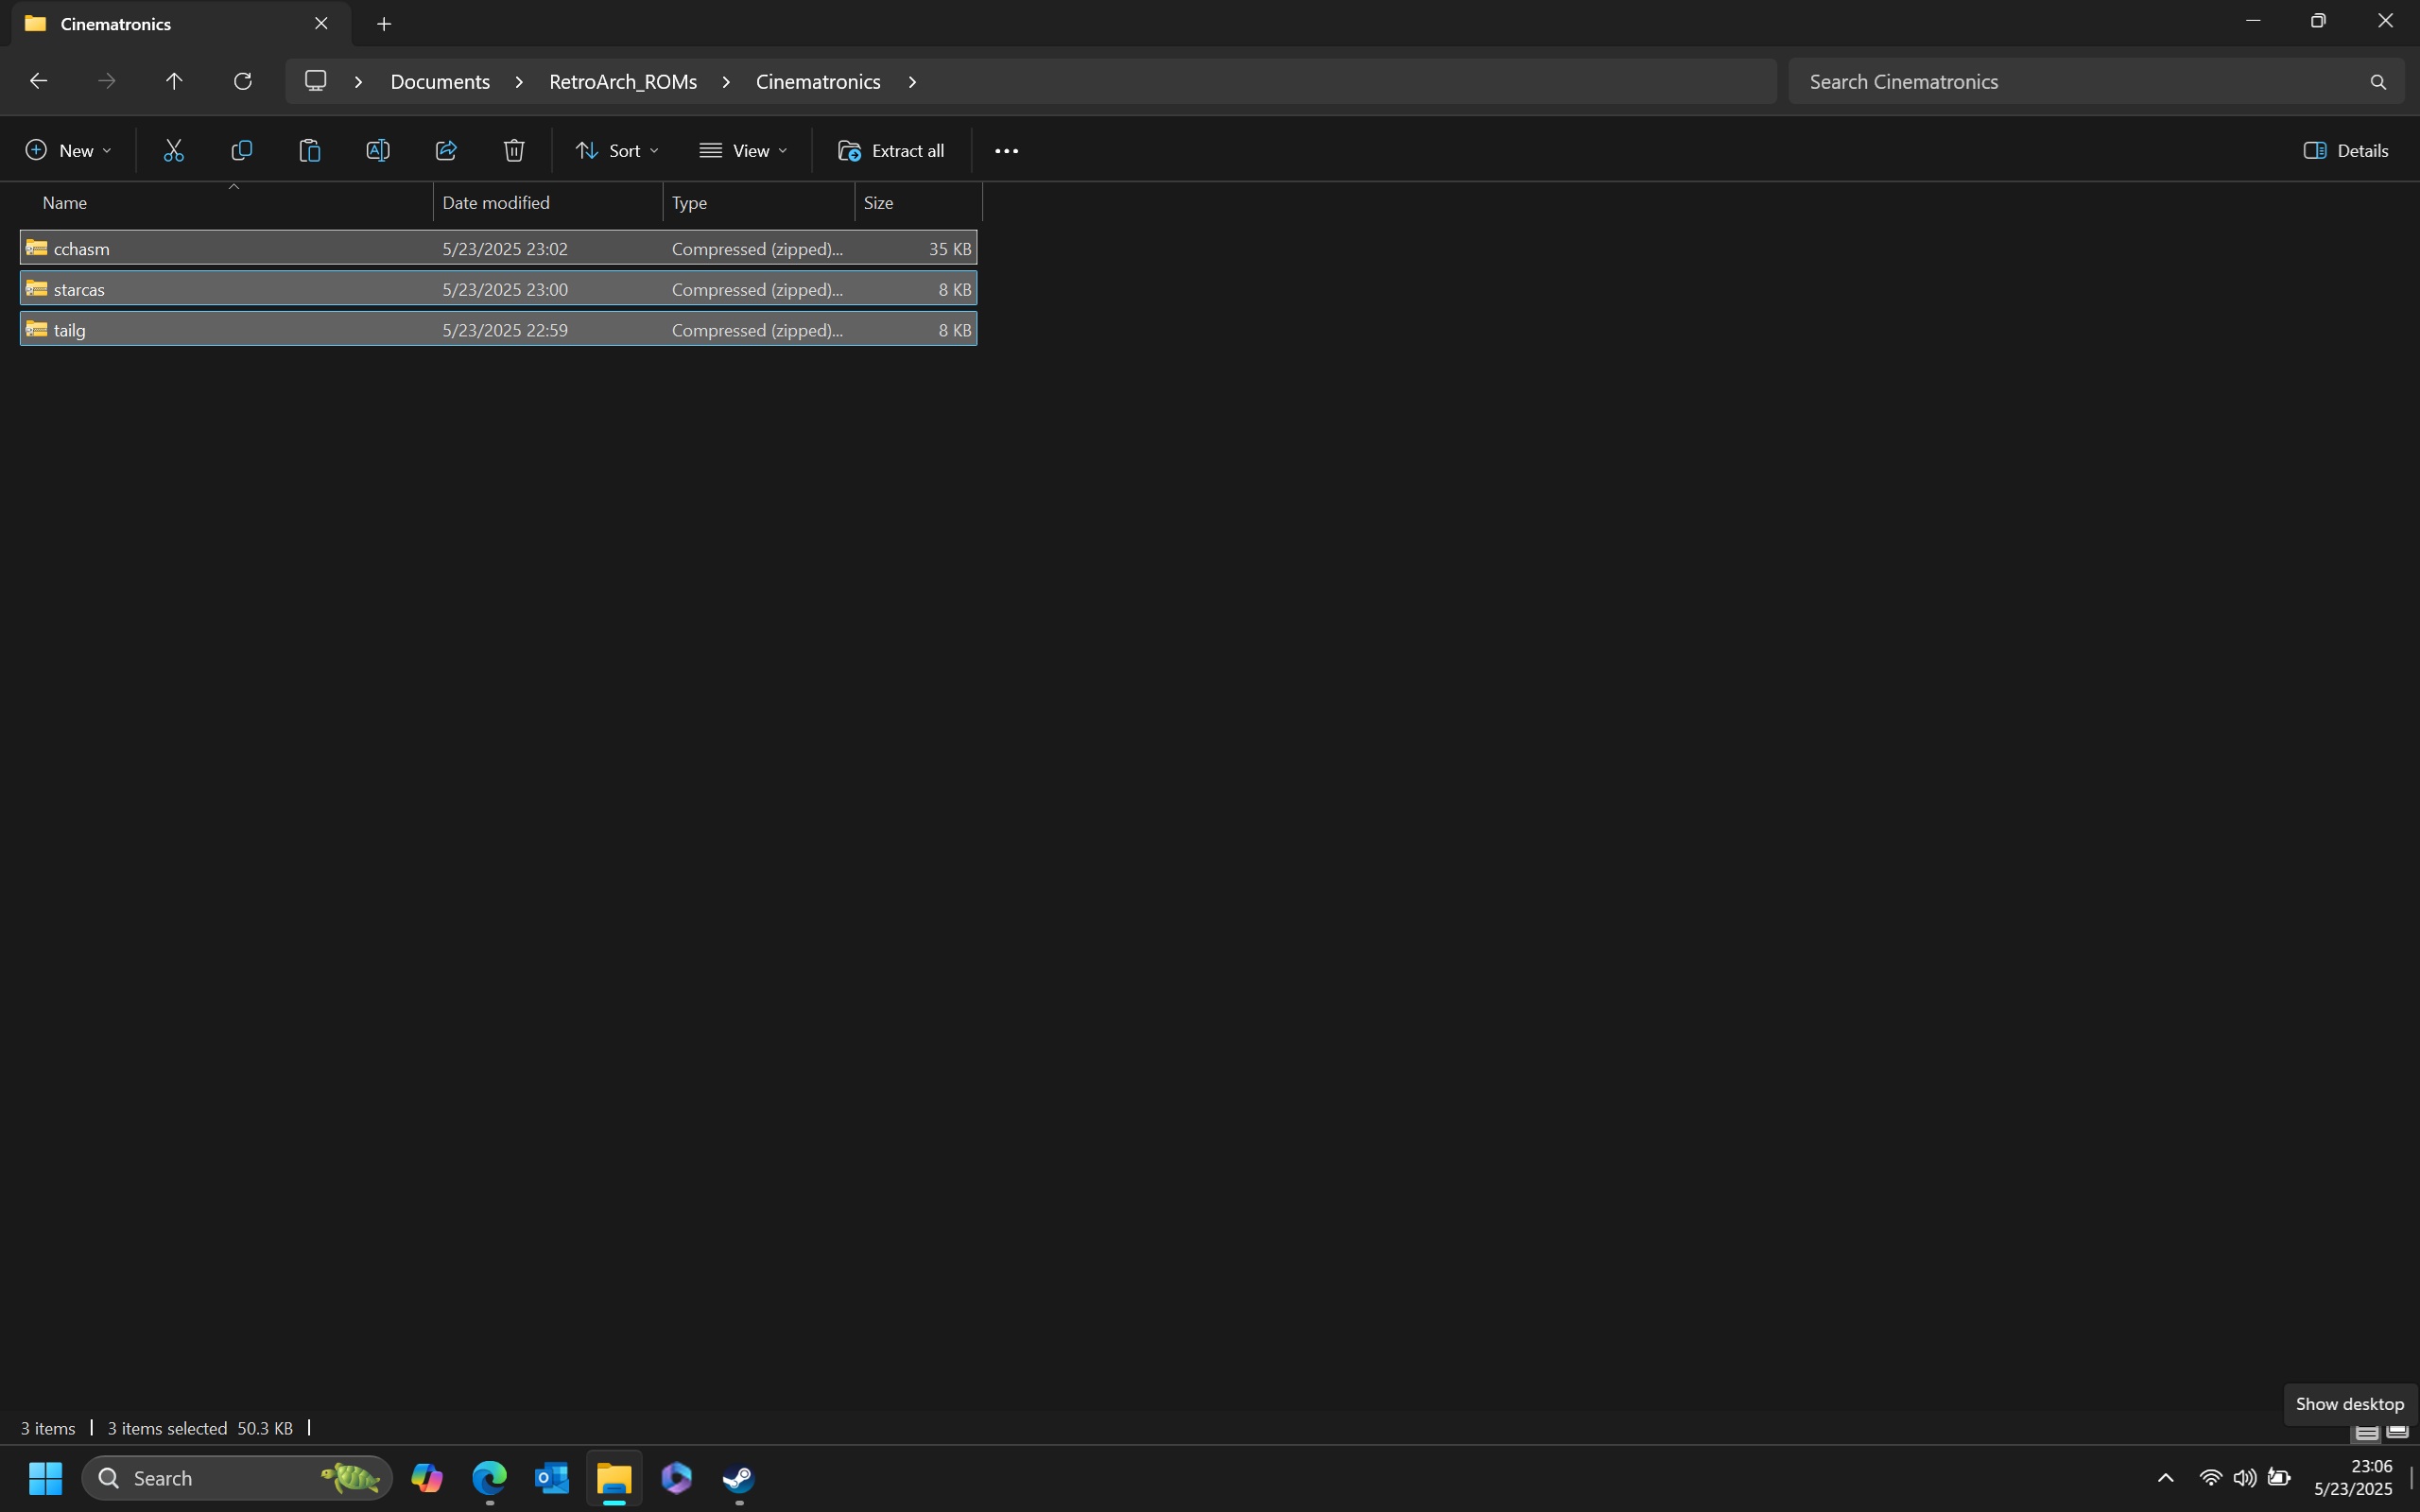
Task: Click the Share icon in toolbar
Action: pyautogui.click(x=446, y=151)
